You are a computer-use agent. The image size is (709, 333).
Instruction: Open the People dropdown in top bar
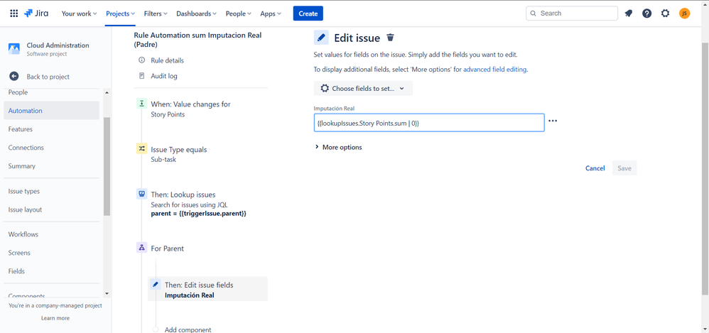tap(238, 13)
